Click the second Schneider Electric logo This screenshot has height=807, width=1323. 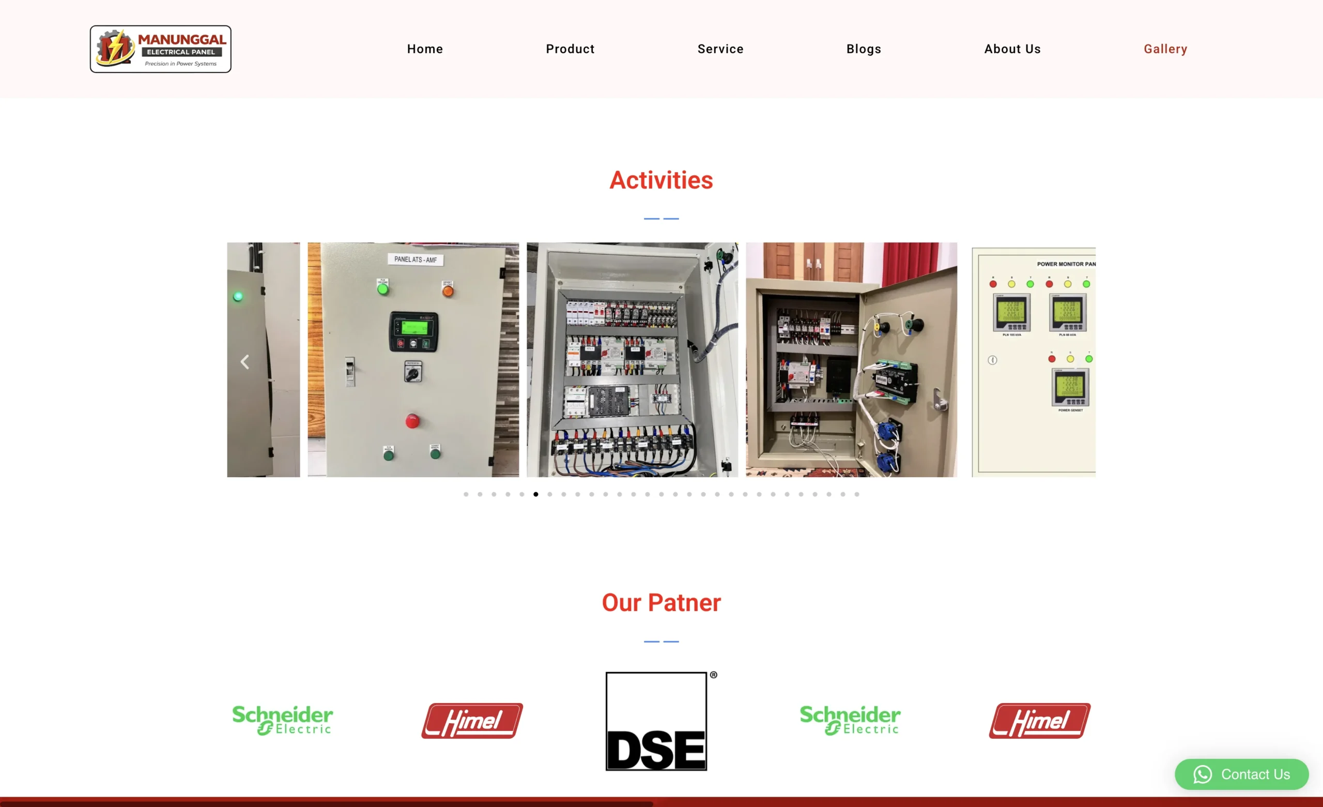(x=850, y=720)
